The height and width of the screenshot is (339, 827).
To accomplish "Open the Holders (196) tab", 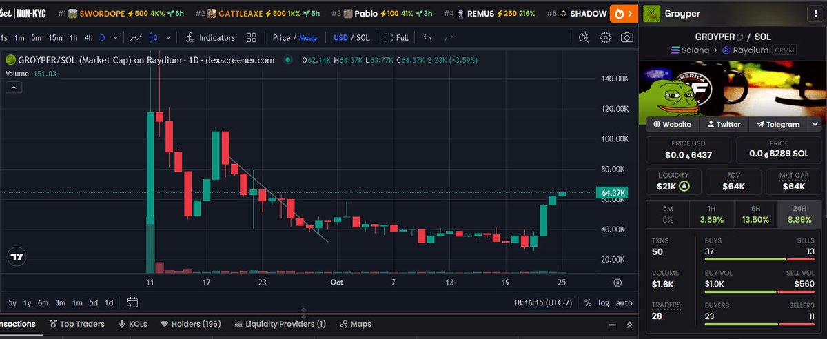I will (190, 324).
